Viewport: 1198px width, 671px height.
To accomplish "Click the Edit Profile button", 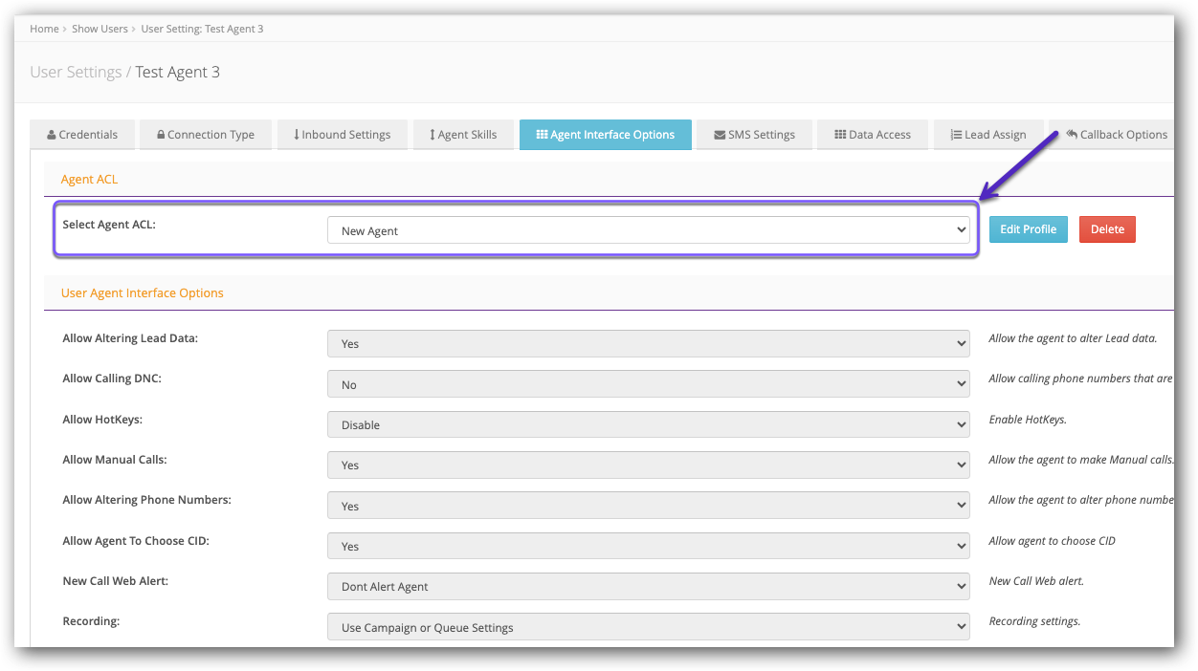I will 1028,229.
